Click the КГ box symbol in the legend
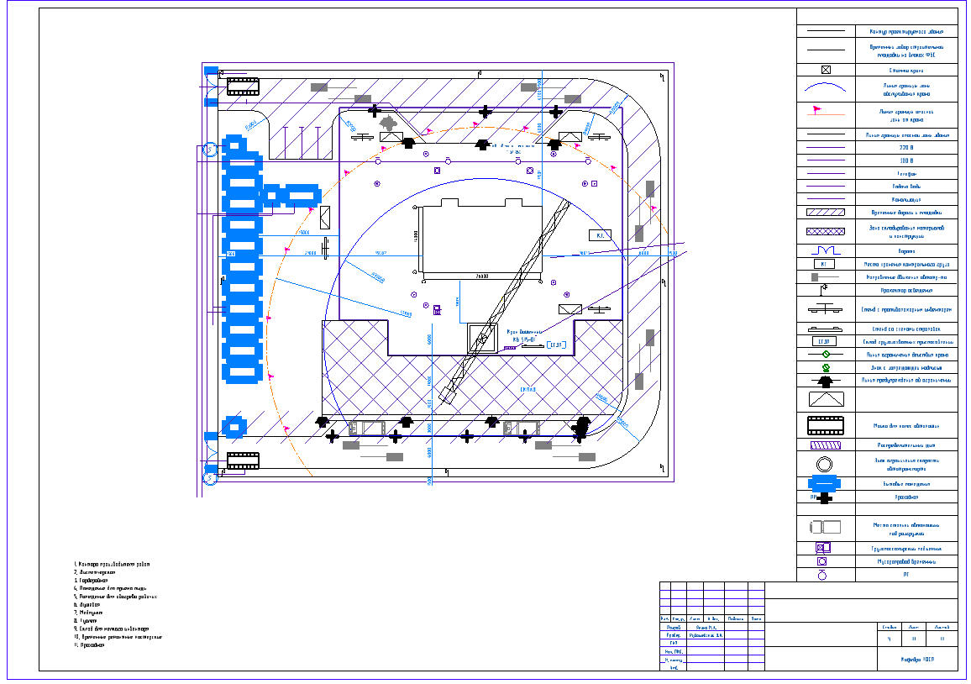Screen dimensions: 971x684 pyautogui.click(x=824, y=264)
